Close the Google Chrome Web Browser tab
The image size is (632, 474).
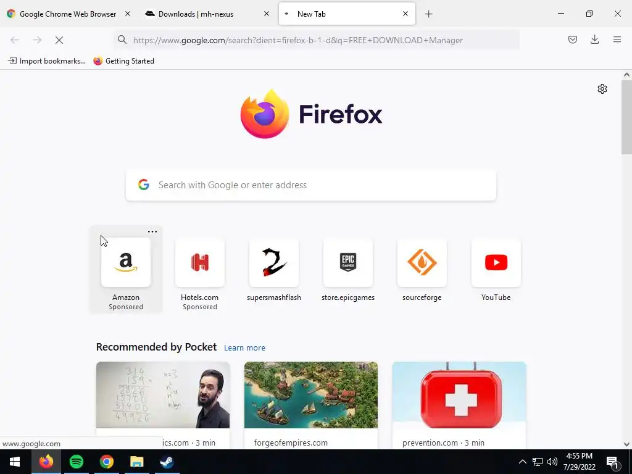tap(128, 14)
